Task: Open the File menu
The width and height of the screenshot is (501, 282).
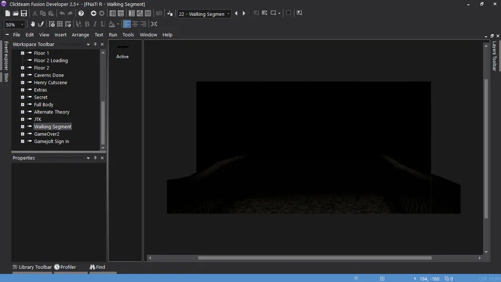Action: [16, 35]
